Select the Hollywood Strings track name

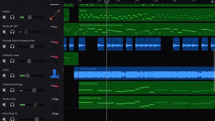[12, 84]
